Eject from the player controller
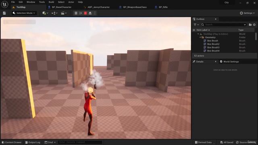Screen dimensions: 258x145 90,13
